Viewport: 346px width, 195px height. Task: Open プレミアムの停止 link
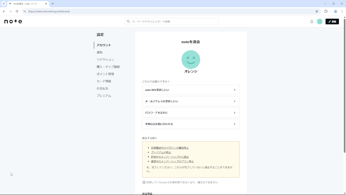(x=161, y=152)
